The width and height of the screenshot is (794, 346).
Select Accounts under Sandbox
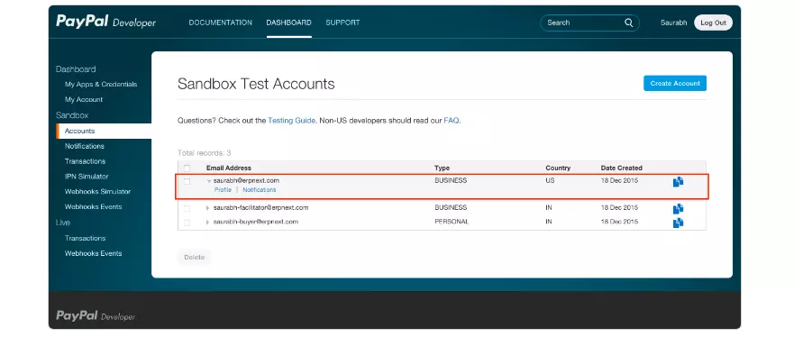click(79, 132)
